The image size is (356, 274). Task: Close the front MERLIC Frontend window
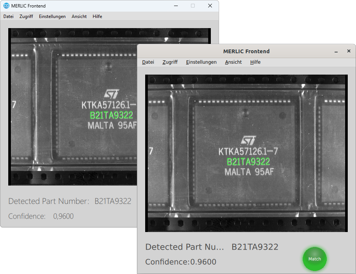point(348,51)
